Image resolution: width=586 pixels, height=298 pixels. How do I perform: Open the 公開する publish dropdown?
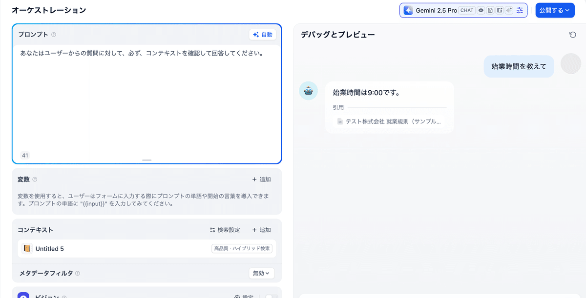554,10
